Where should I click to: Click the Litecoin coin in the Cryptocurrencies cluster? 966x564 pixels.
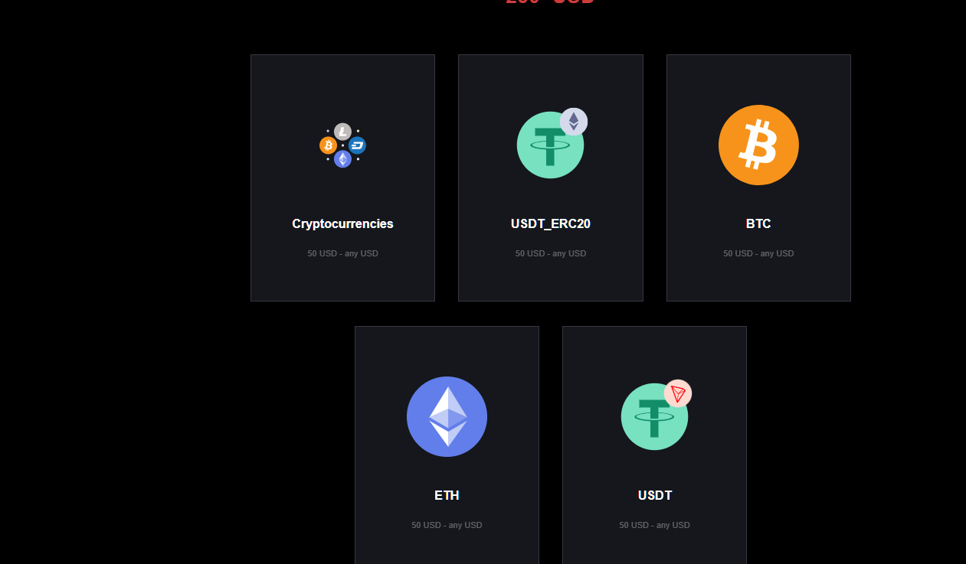pos(342,132)
